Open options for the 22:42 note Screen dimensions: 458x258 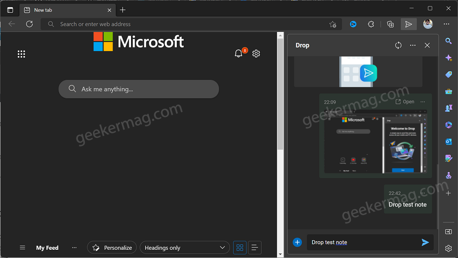(x=423, y=193)
